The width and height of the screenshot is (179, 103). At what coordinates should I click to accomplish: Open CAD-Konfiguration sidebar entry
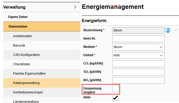pyautogui.click(x=42, y=55)
